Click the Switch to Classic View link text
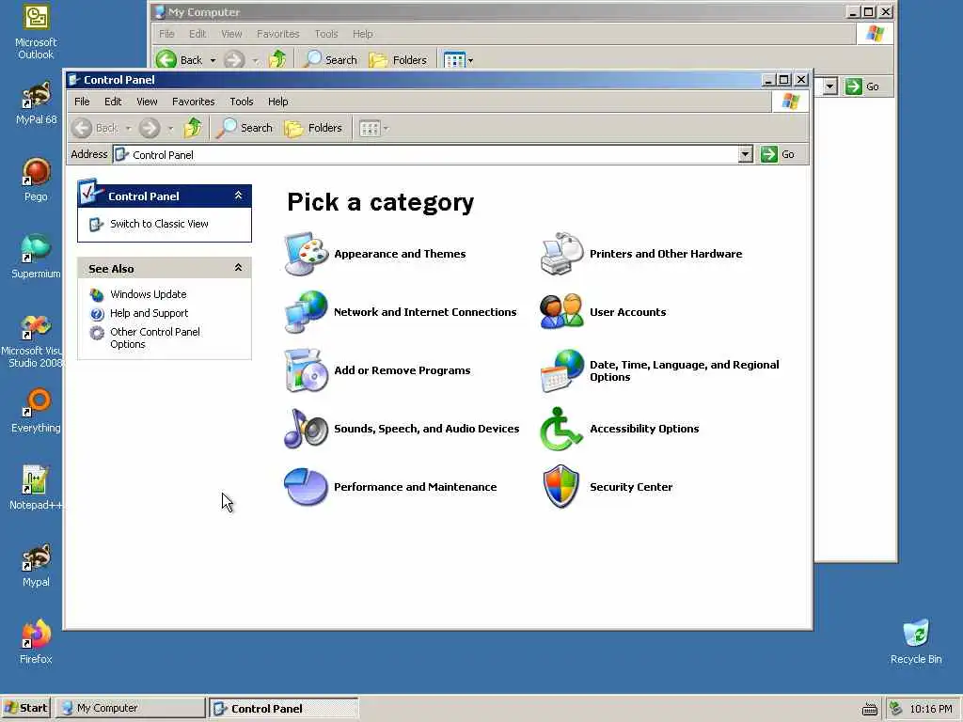This screenshot has width=963, height=722. tap(159, 224)
